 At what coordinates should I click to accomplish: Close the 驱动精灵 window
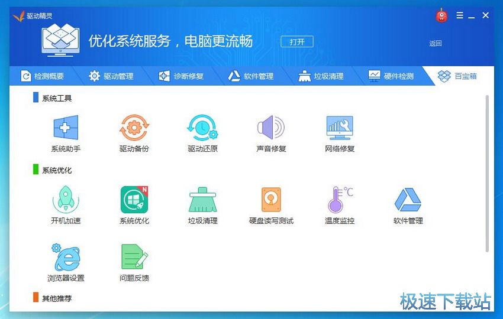click(485, 15)
